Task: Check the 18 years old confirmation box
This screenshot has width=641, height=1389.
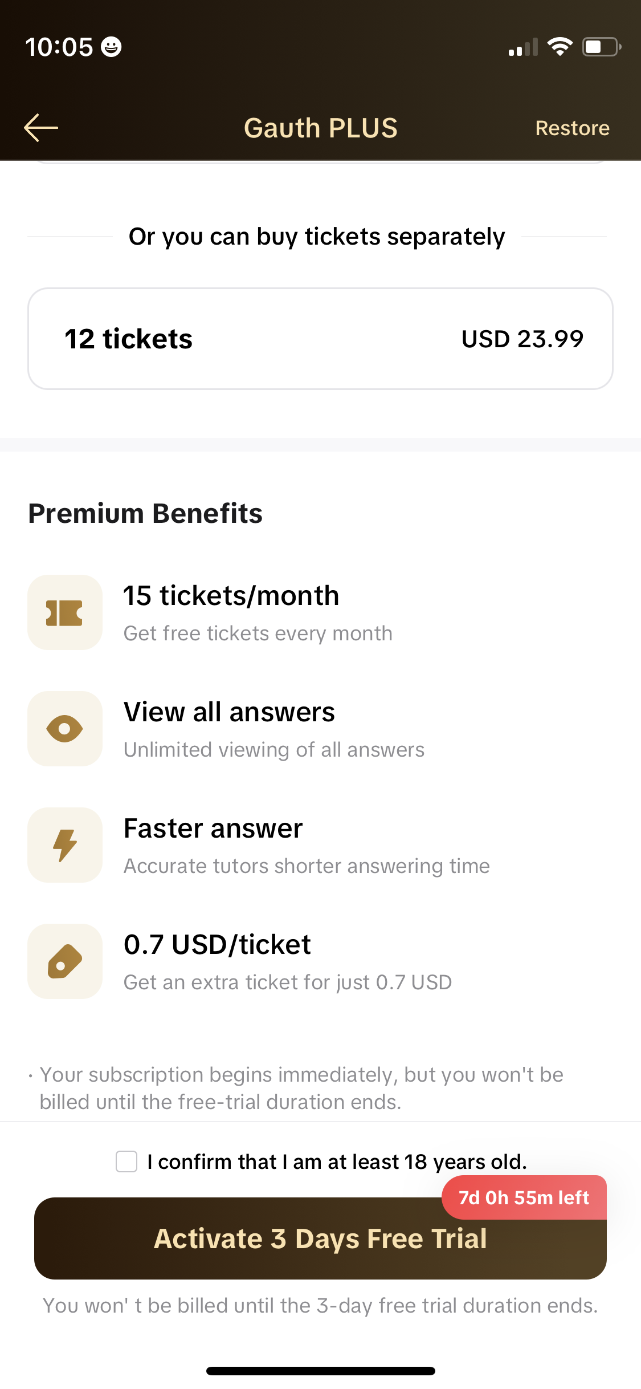Action: click(126, 1161)
